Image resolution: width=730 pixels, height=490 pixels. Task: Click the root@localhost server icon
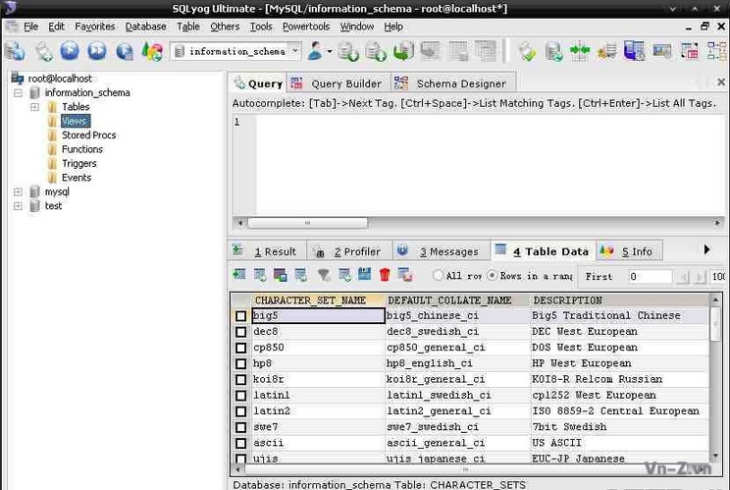point(18,79)
